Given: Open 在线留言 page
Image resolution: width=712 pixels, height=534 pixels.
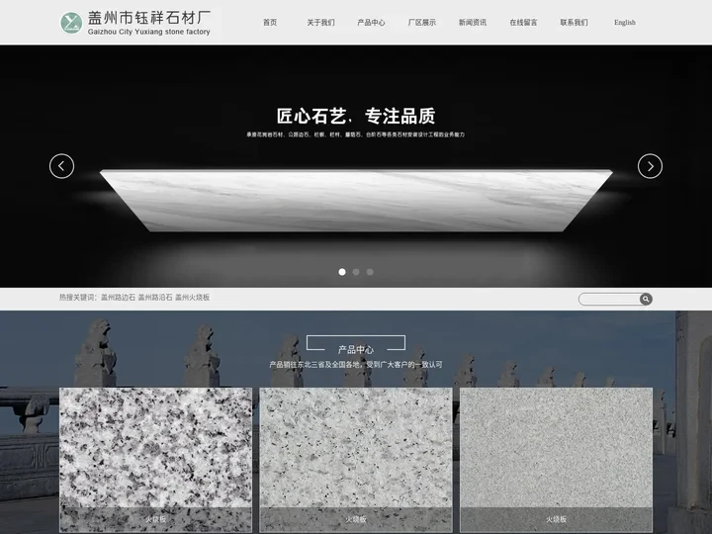Looking at the screenshot, I should coord(523,22).
